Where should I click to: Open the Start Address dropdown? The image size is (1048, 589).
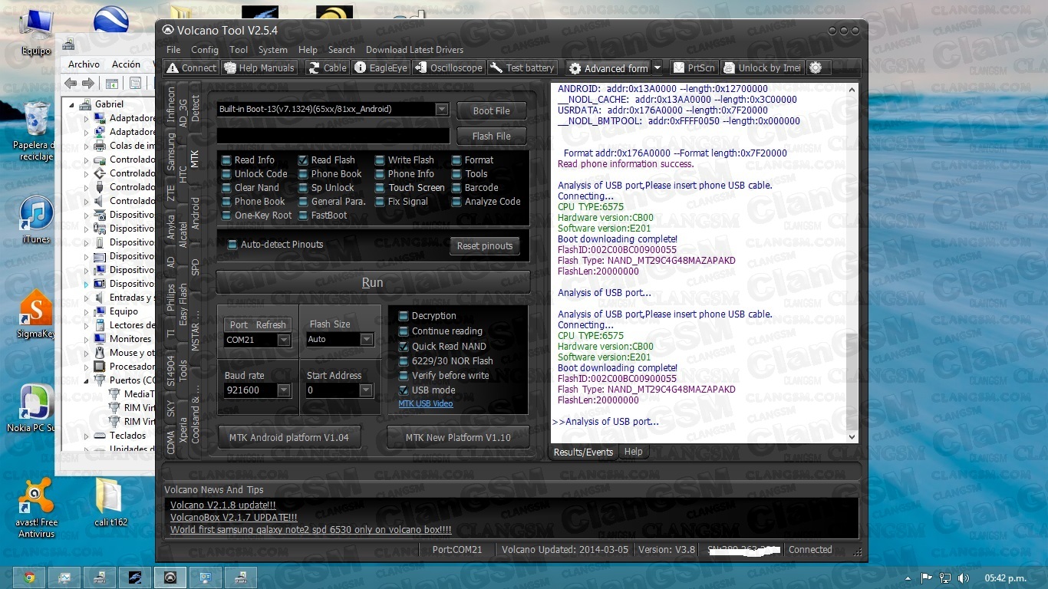click(367, 390)
